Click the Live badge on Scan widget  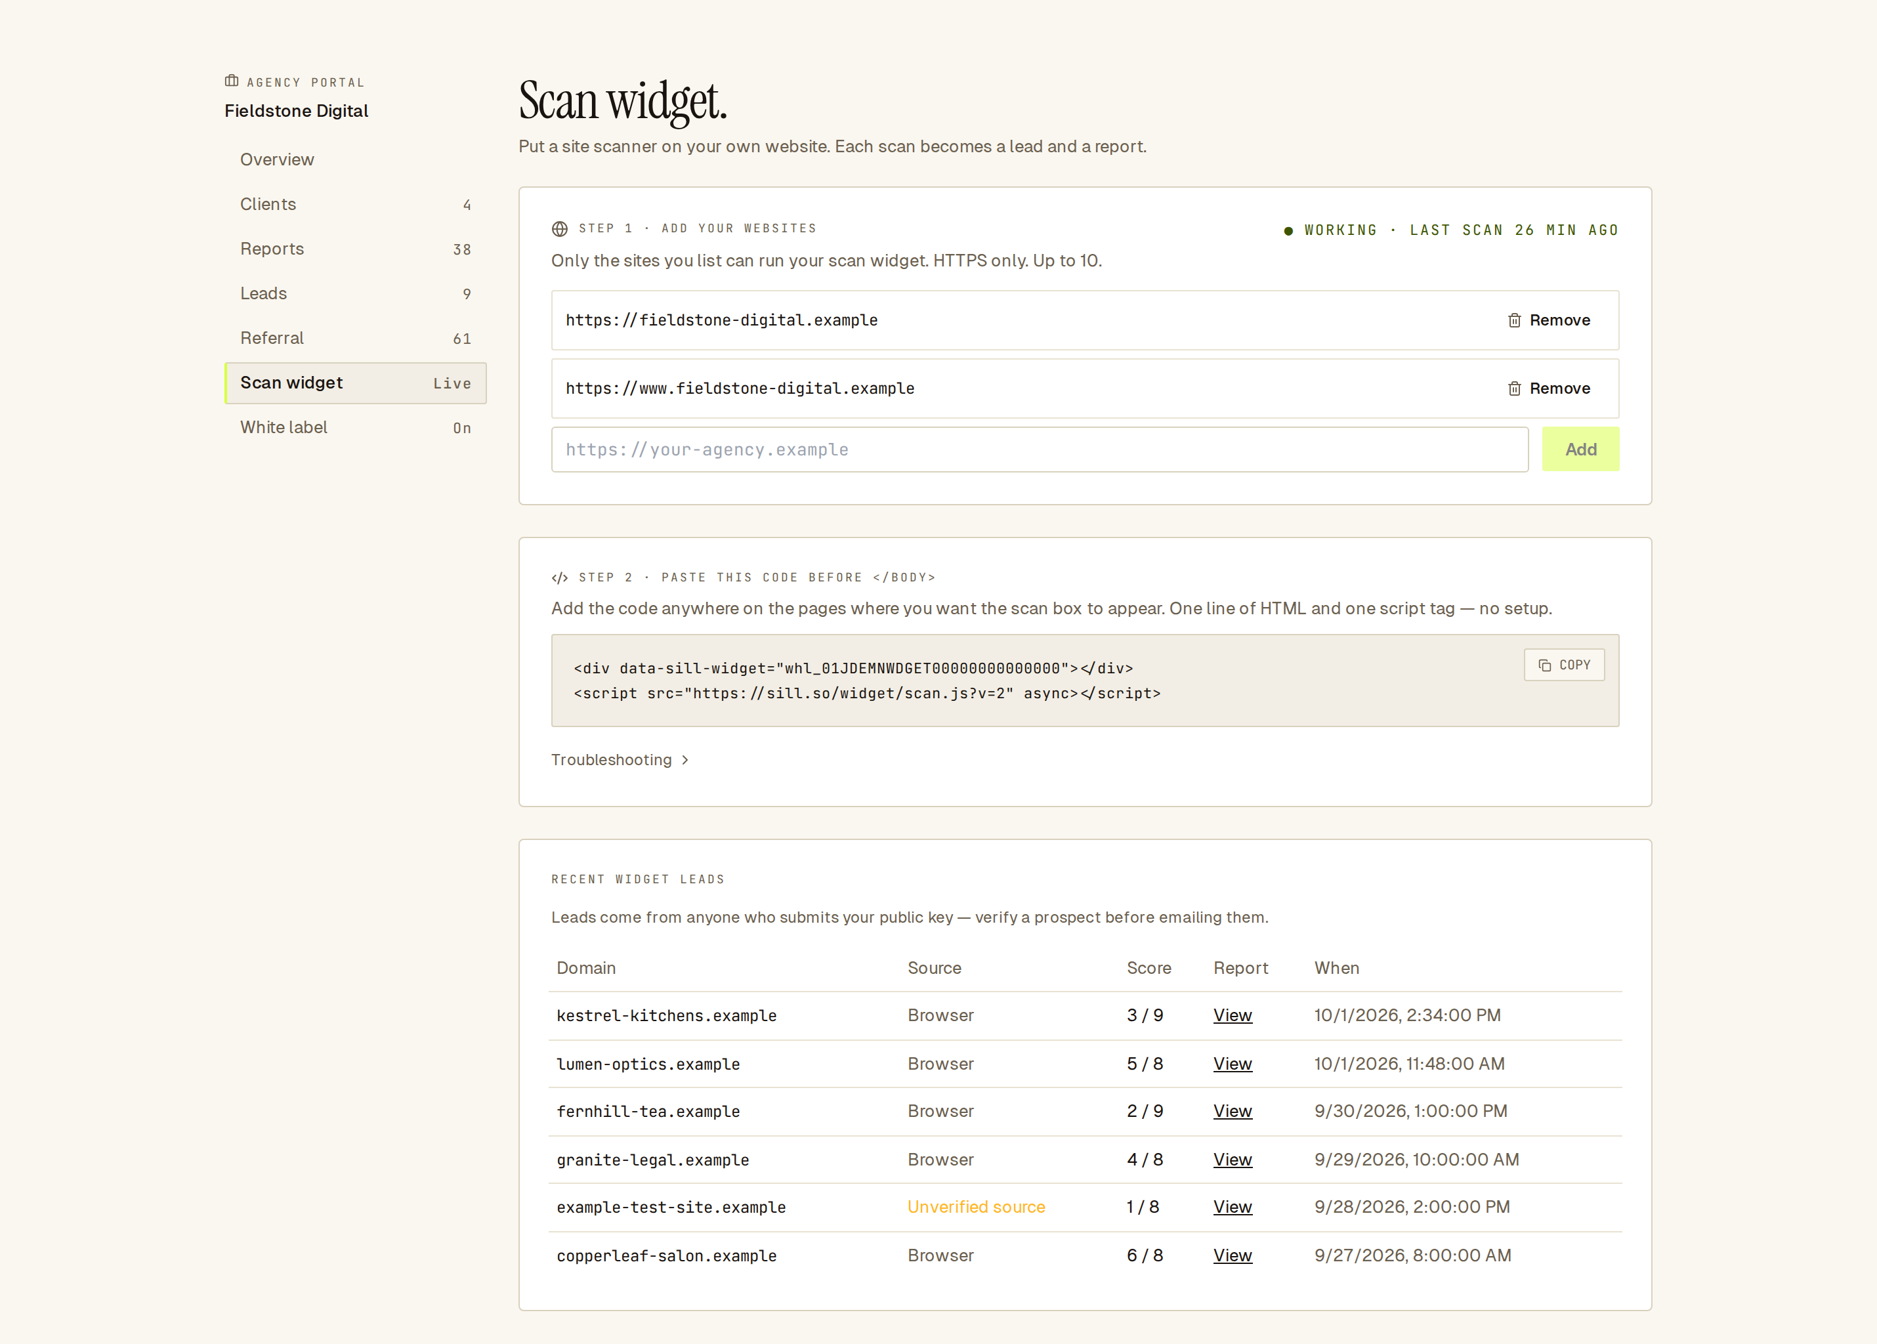(452, 384)
